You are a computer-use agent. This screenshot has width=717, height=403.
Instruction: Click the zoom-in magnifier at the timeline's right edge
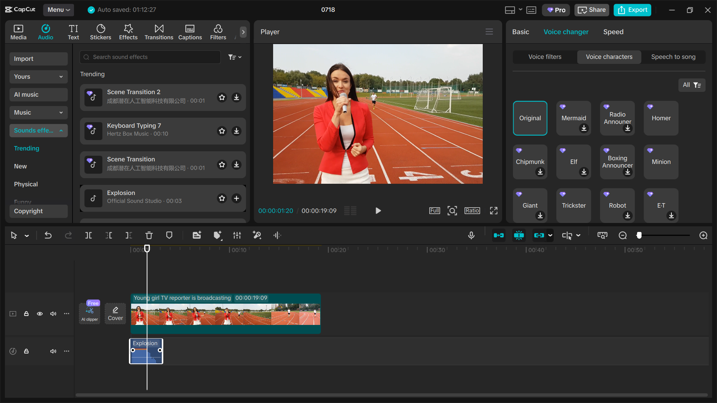tap(703, 235)
